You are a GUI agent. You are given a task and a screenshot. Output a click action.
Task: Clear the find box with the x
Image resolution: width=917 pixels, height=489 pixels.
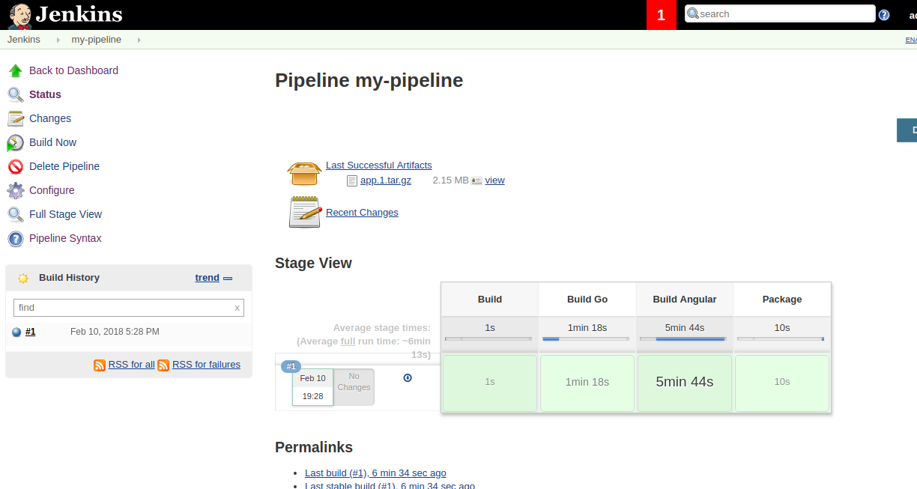(x=237, y=308)
